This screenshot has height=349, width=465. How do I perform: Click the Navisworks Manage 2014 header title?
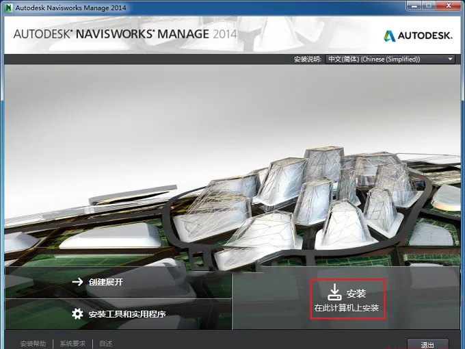click(125, 34)
